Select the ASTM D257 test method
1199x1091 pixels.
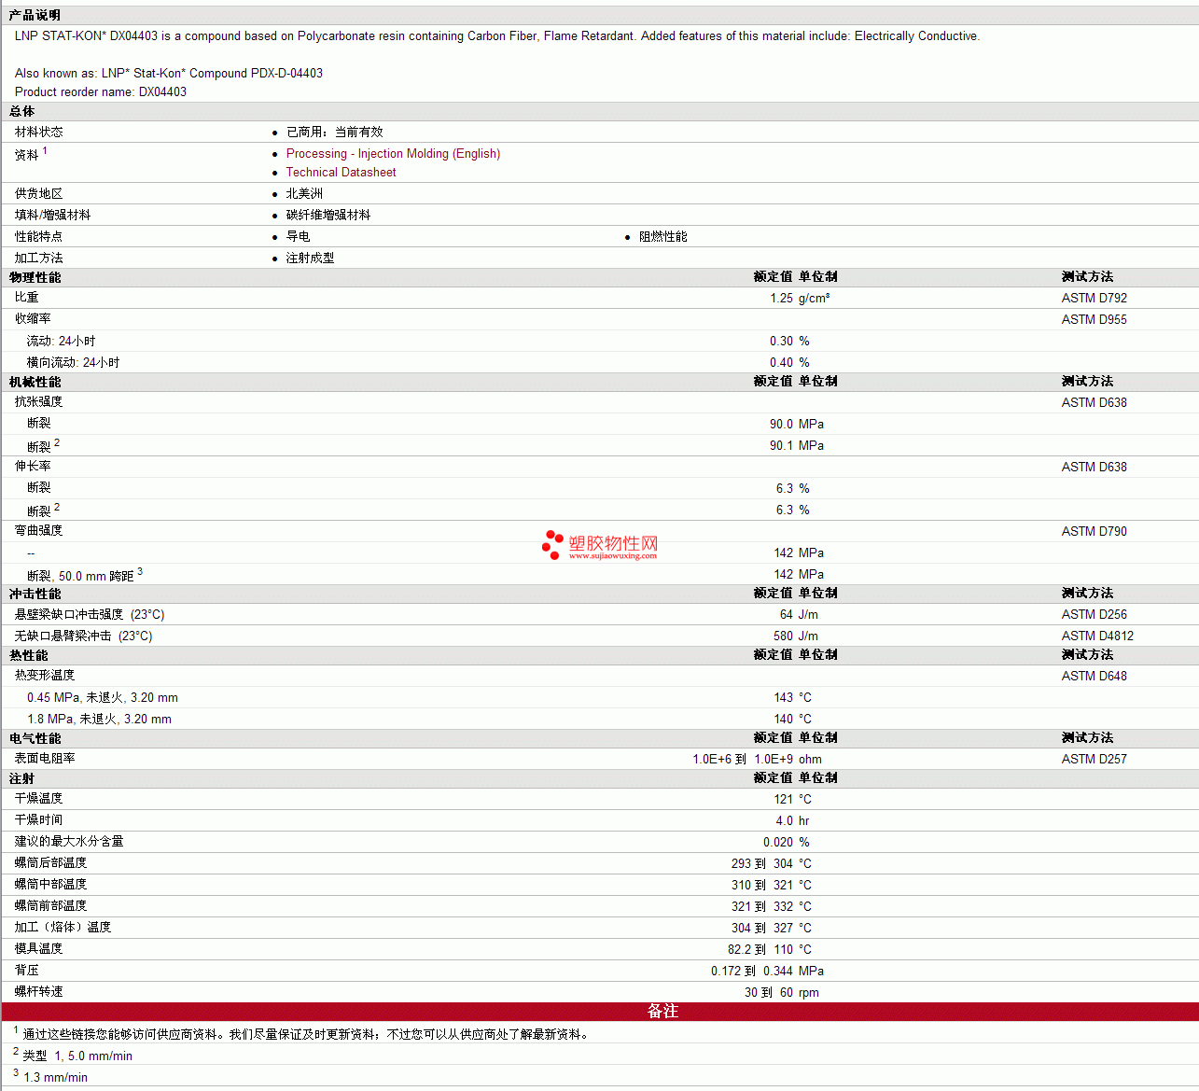coord(1094,760)
